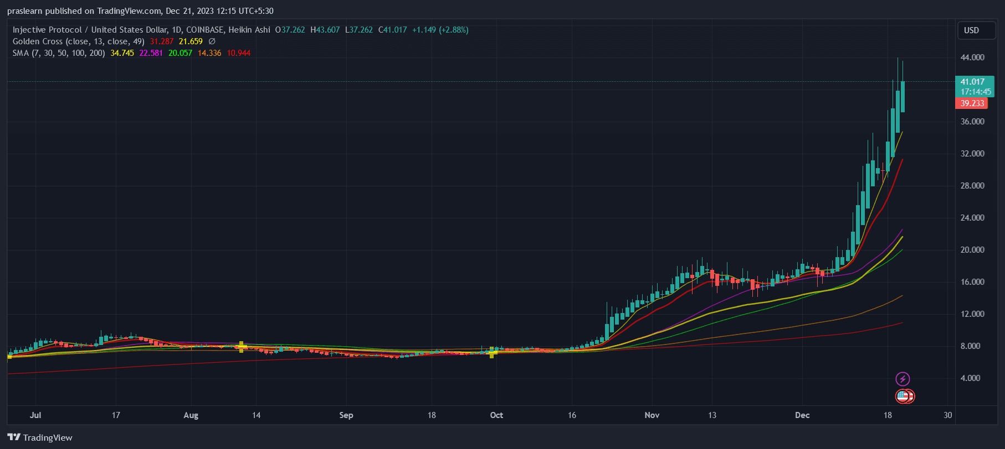This screenshot has height=449, width=1005.
Task: Click the red 39.233 price label
Action: (972, 103)
